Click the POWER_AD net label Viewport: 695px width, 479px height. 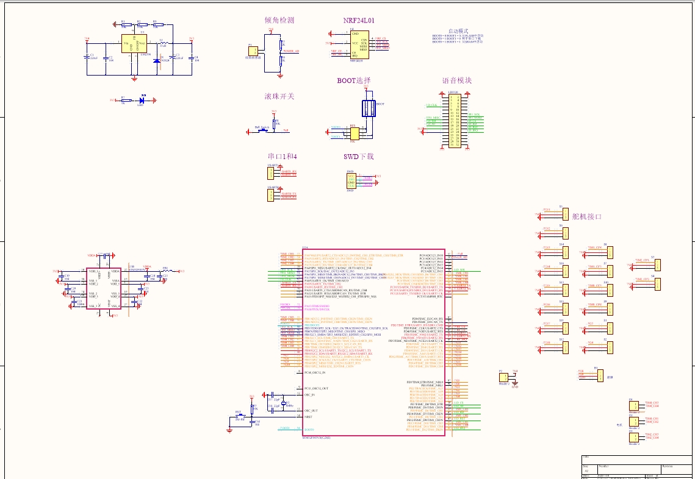click(x=292, y=51)
